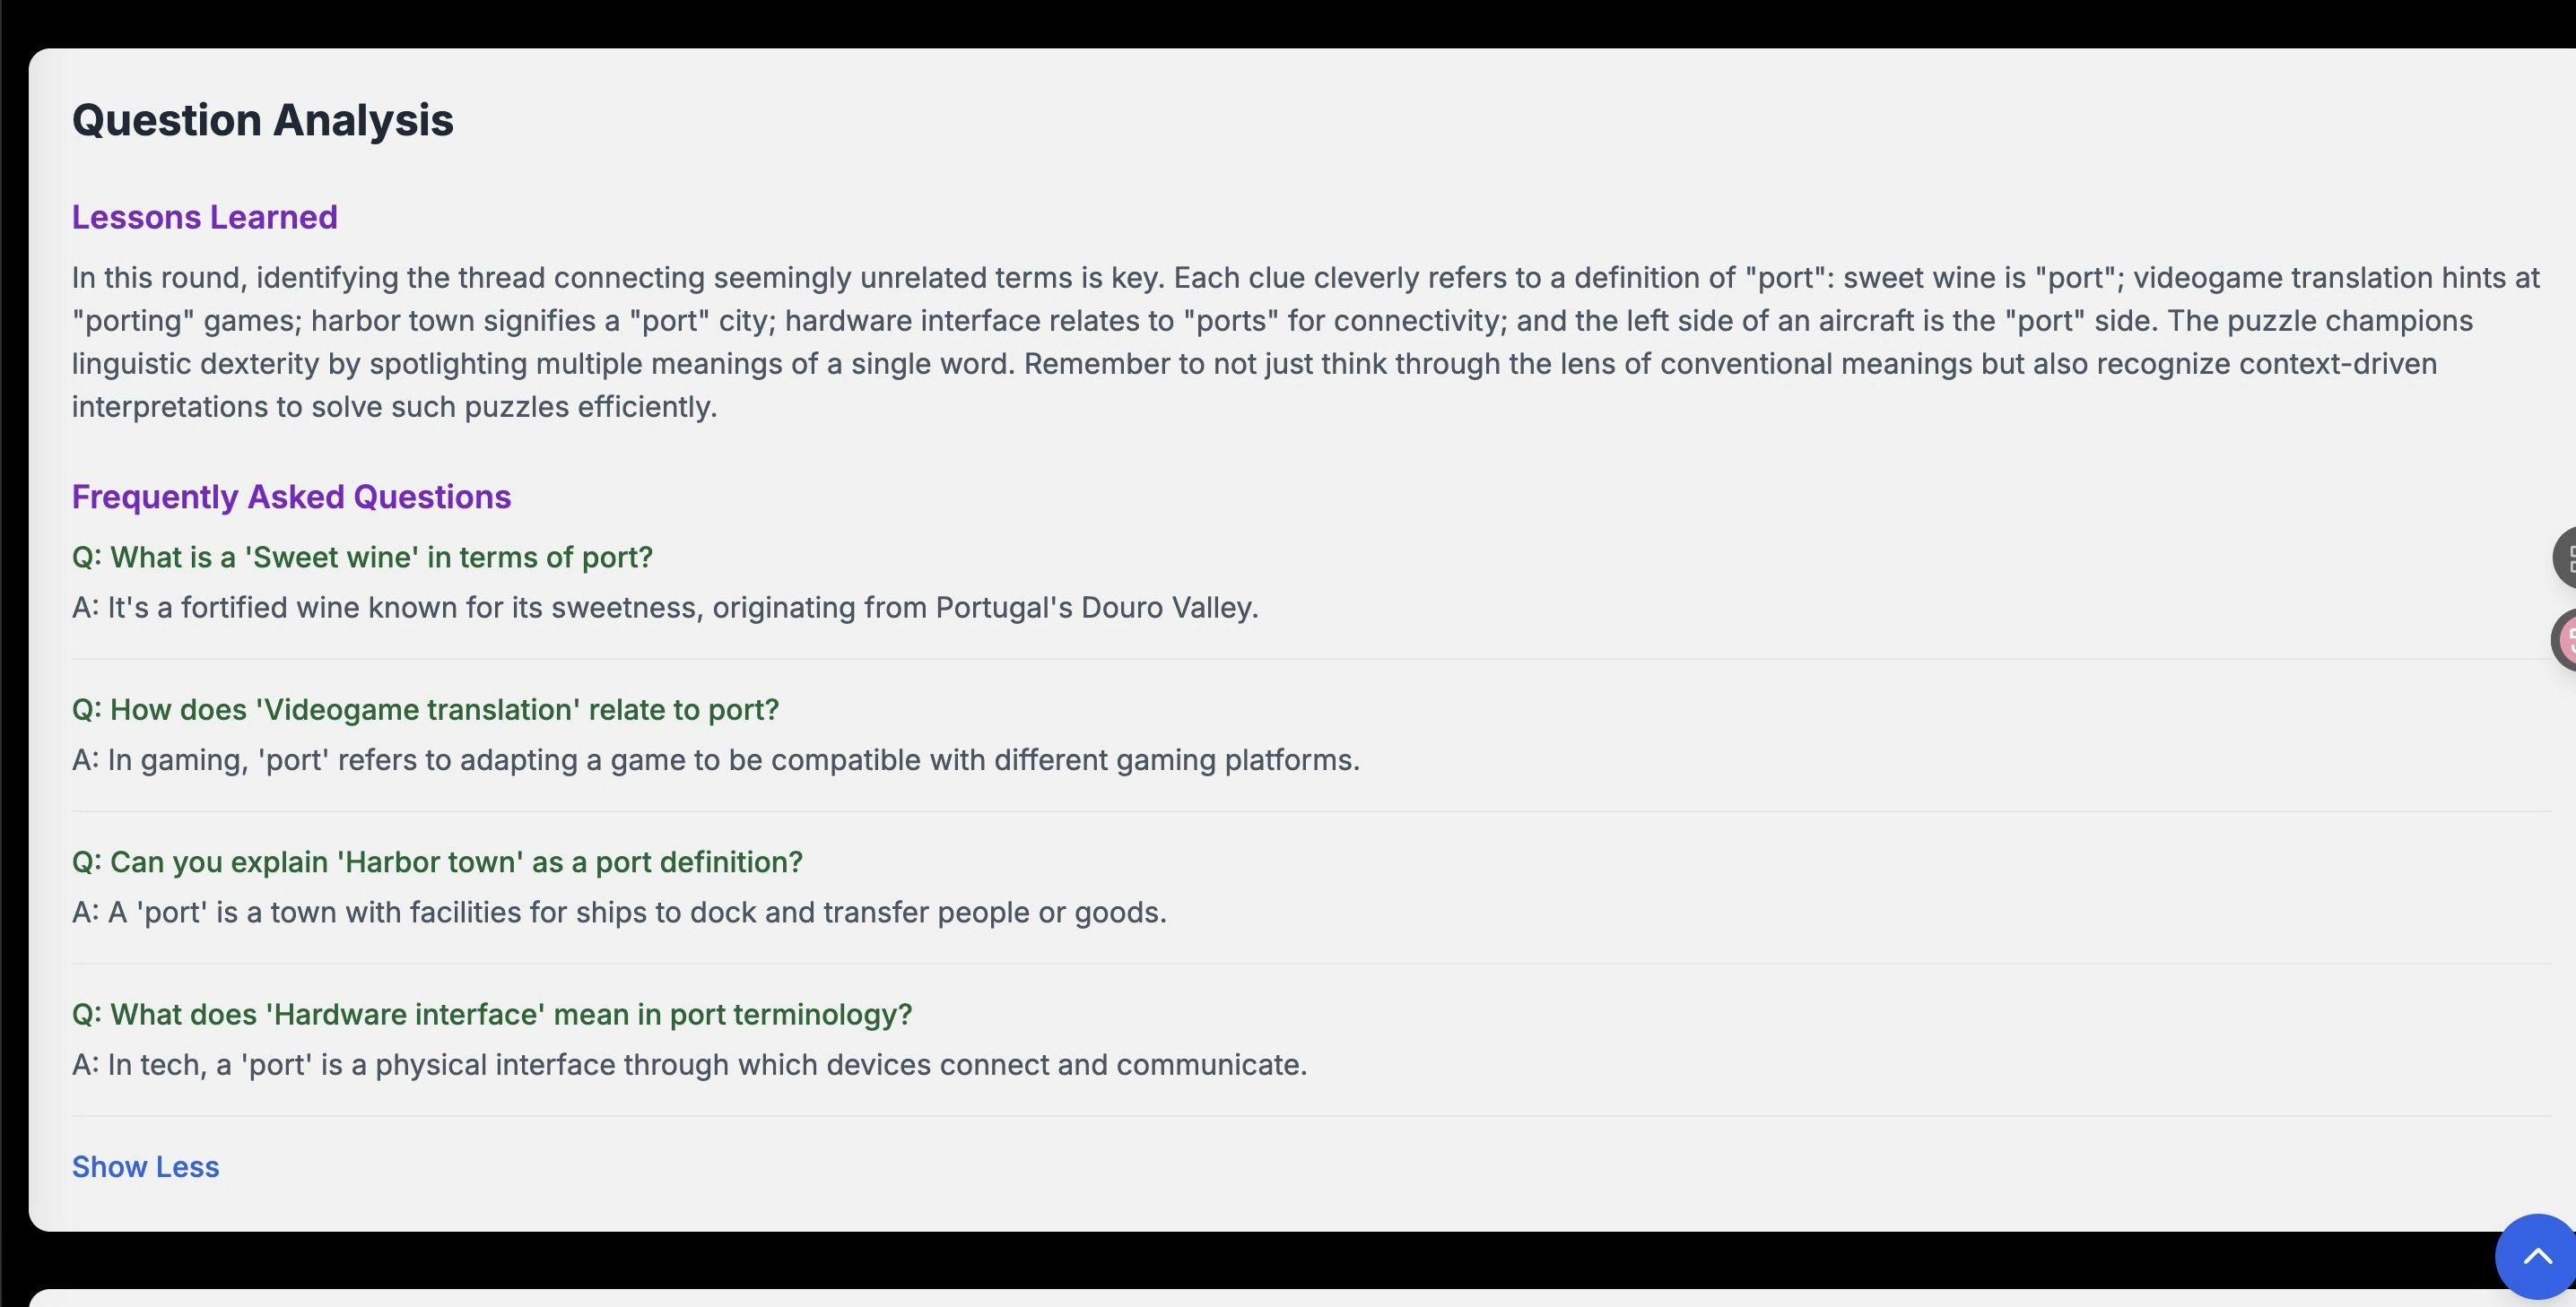Click the 'Lessons Learned' section heading
This screenshot has width=2576, height=1307.
click(x=204, y=217)
